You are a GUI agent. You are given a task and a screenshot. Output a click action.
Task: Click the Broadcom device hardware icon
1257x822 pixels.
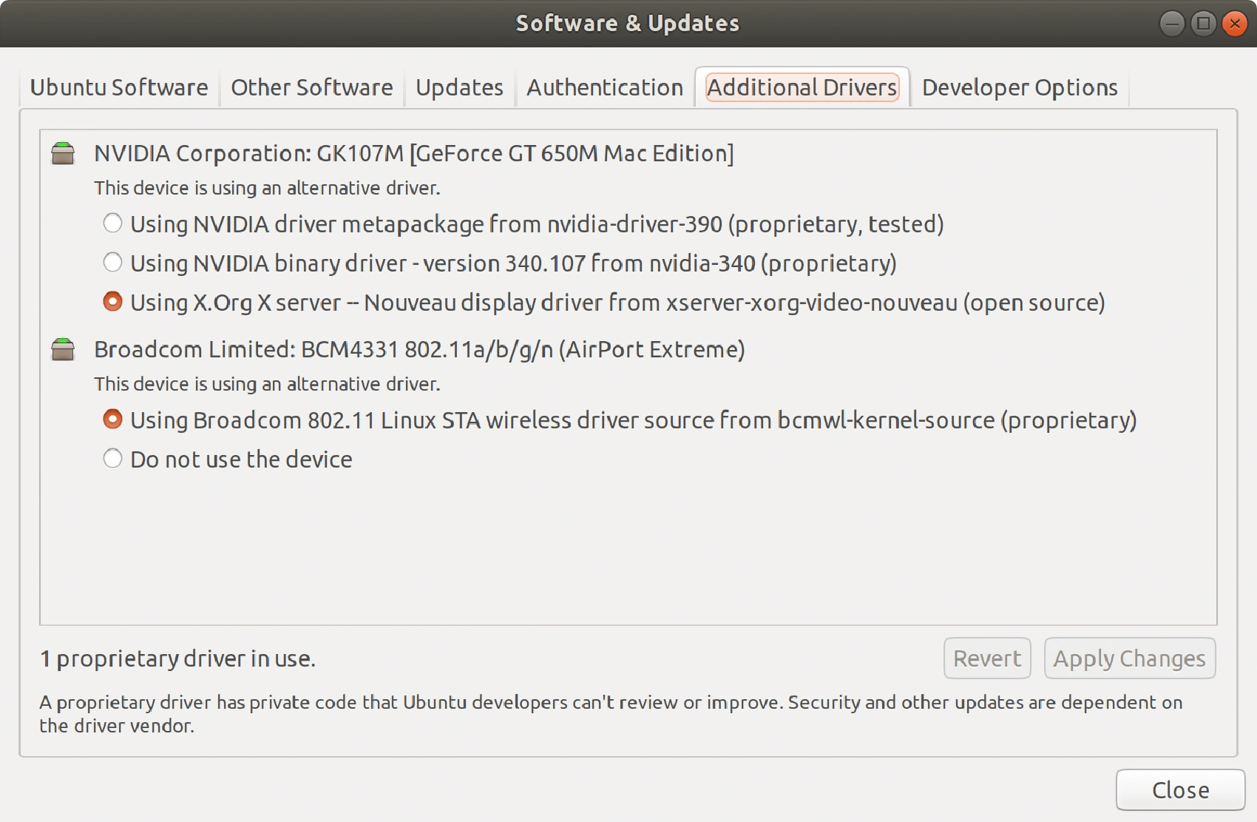[x=63, y=349]
